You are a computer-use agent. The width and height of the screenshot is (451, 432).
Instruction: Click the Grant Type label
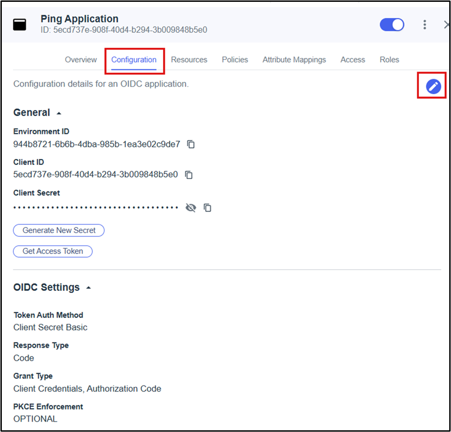33,376
